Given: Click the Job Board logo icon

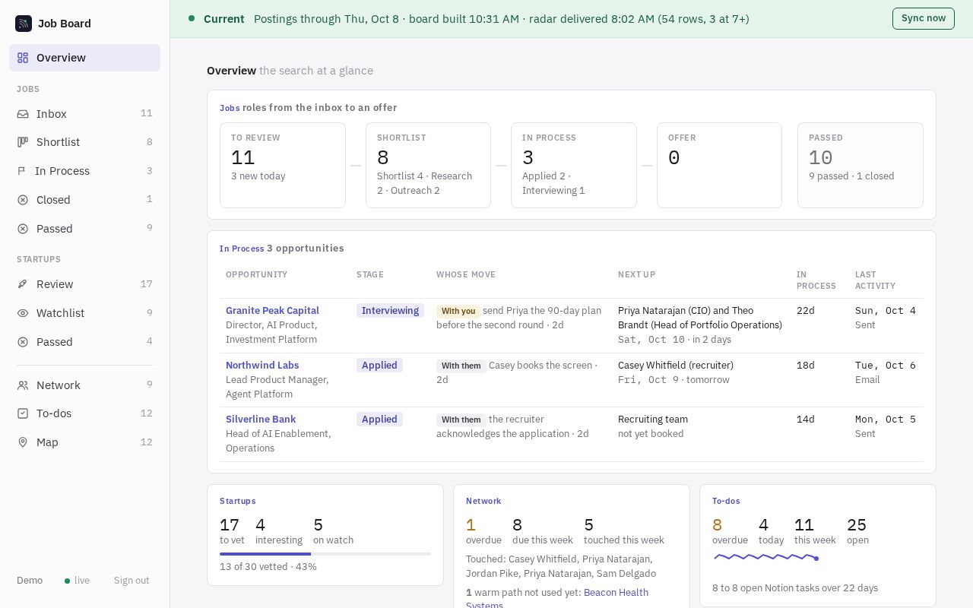Looking at the screenshot, I should pyautogui.click(x=24, y=24).
